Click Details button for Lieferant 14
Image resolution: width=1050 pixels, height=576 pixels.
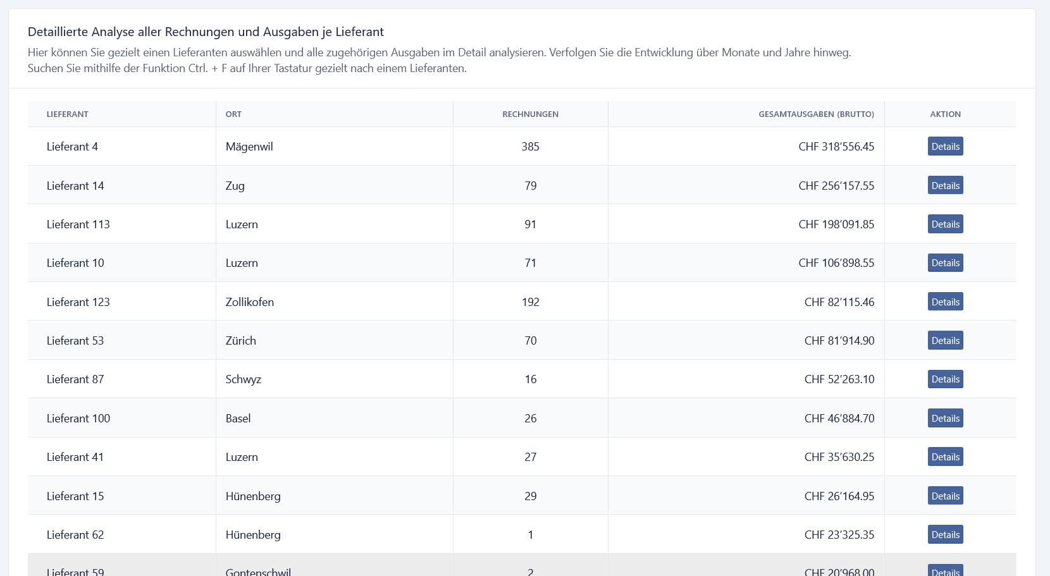tap(945, 185)
